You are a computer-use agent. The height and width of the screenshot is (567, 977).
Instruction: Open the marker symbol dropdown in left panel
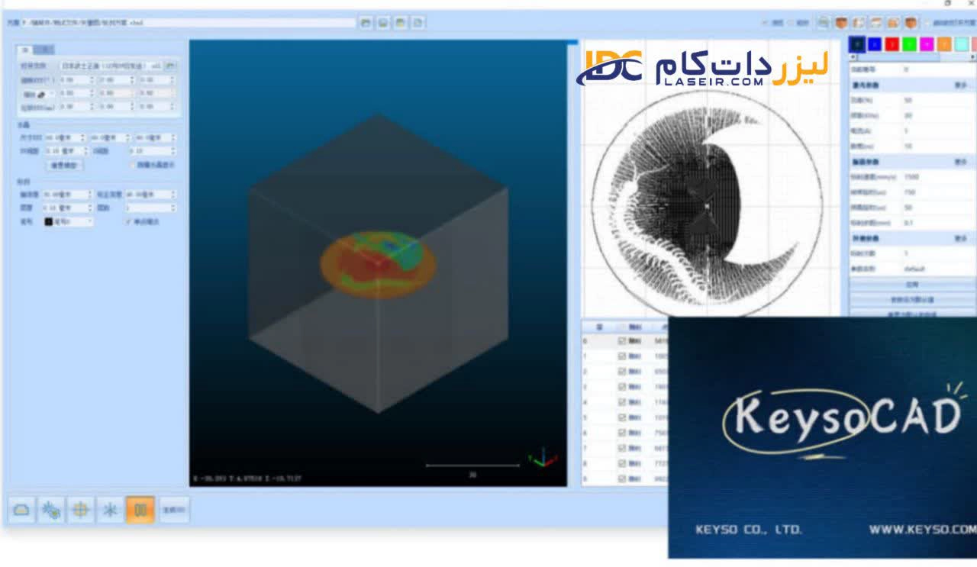(x=89, y=221)
